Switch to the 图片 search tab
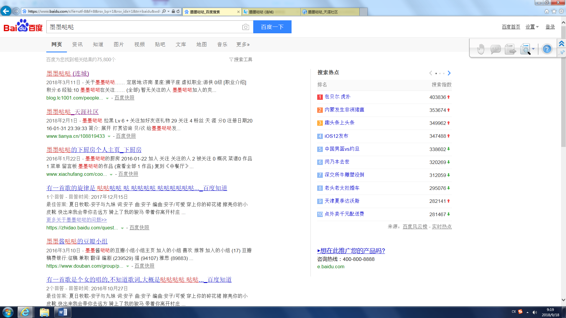 [x=119, y=44]
